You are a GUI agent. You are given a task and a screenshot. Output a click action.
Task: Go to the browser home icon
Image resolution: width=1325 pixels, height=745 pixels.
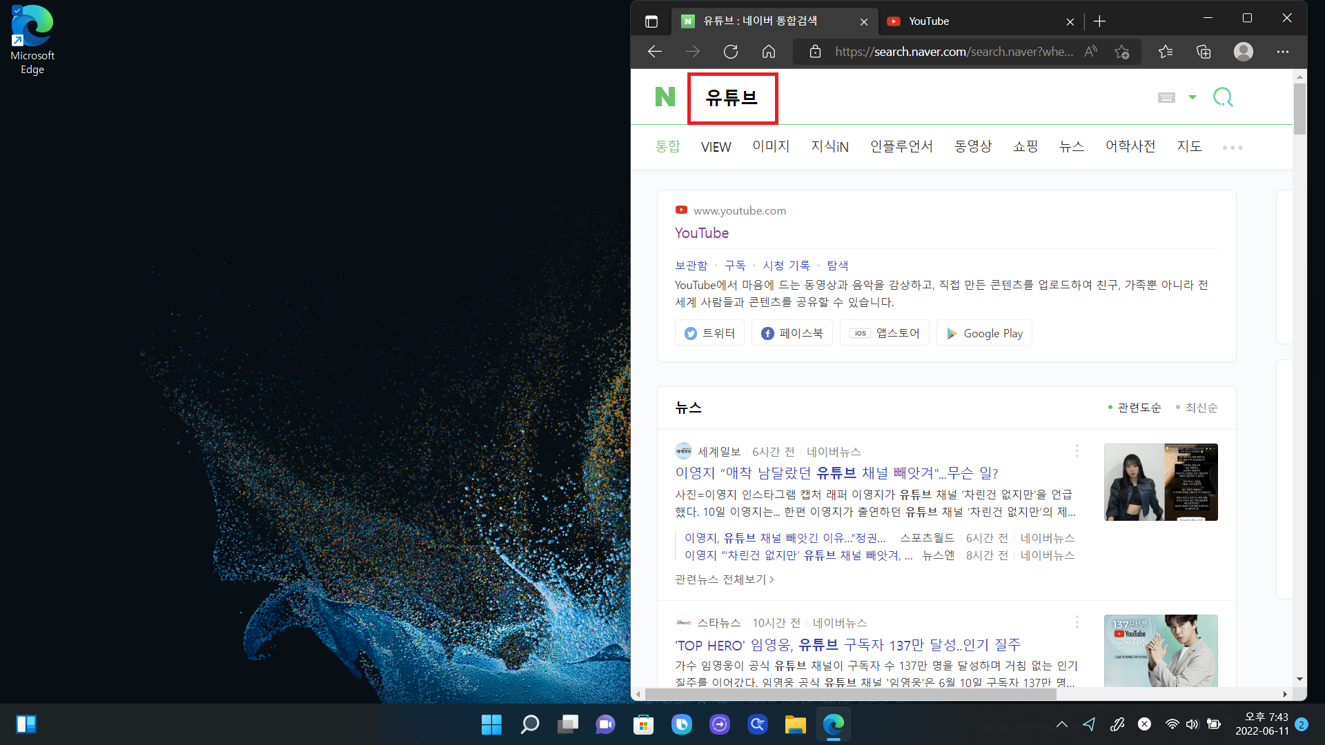point(769,52)
